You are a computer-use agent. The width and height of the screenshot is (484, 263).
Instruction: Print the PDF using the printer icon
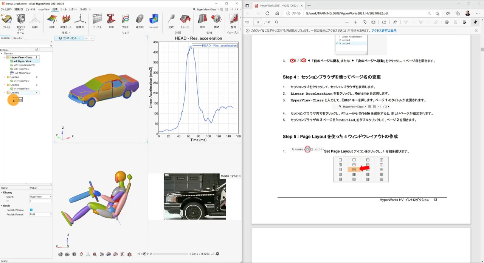[447, 22]
